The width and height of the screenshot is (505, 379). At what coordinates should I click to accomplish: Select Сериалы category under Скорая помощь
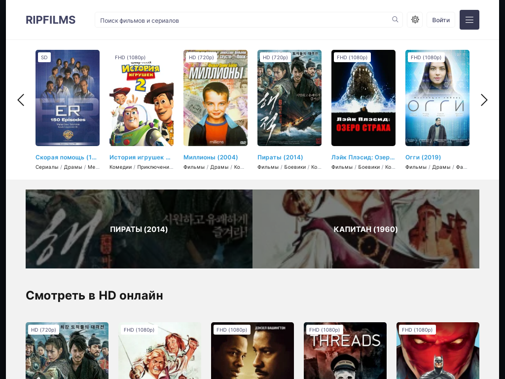pyautogui.click(x=47, y=167)
